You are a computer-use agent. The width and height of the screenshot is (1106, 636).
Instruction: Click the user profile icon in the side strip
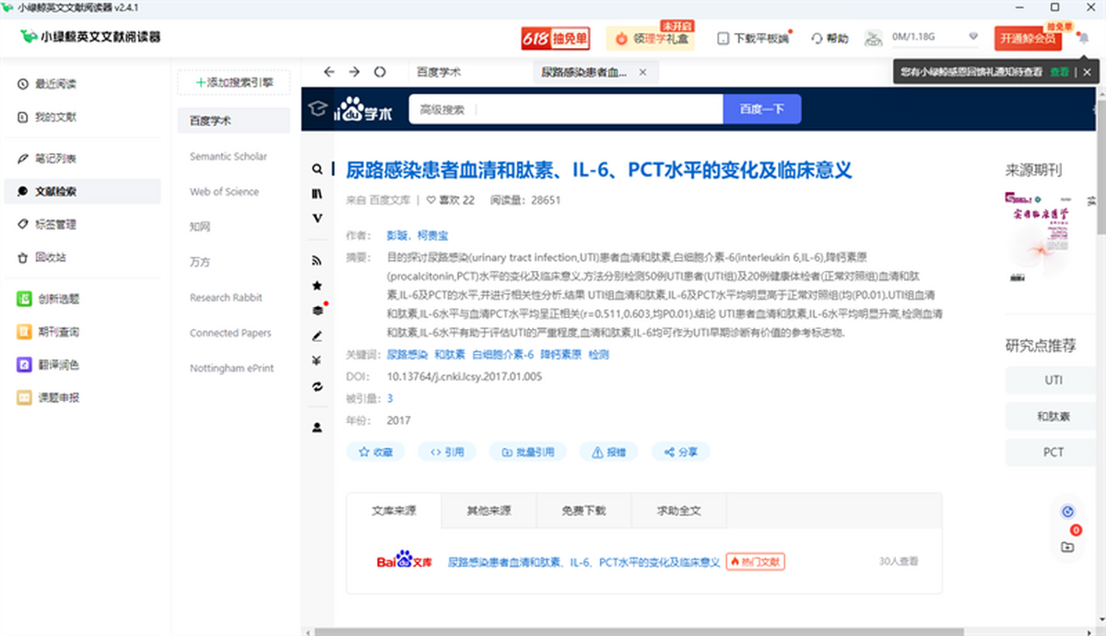coord(317,428)
